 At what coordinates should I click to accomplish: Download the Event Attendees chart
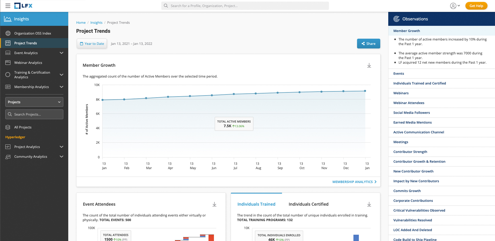pos(214,204)
